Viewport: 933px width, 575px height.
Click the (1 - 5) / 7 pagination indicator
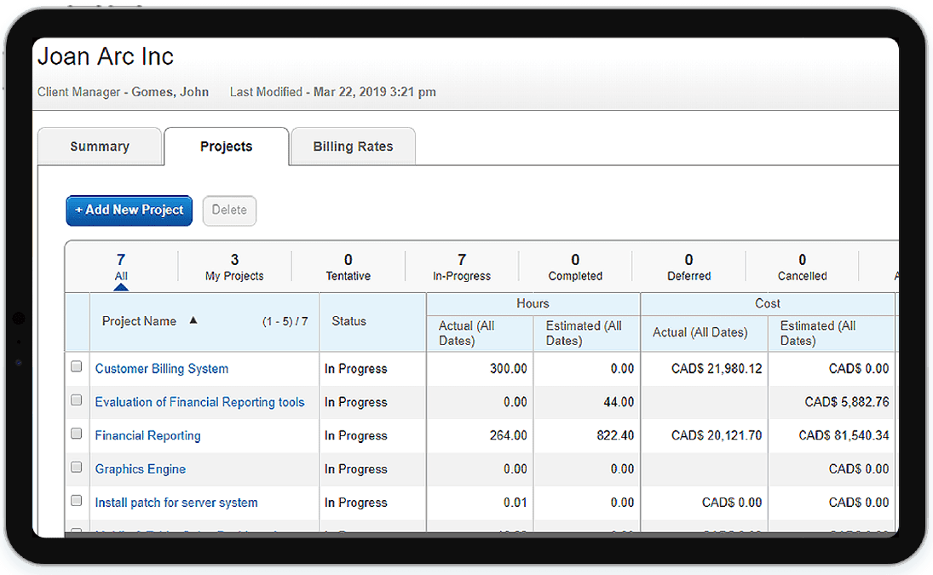pos(285,322)
